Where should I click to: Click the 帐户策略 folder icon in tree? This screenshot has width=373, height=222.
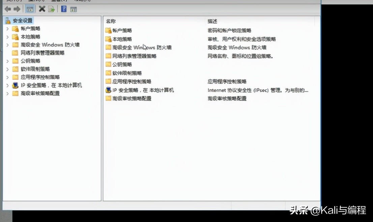coord(15,29)
